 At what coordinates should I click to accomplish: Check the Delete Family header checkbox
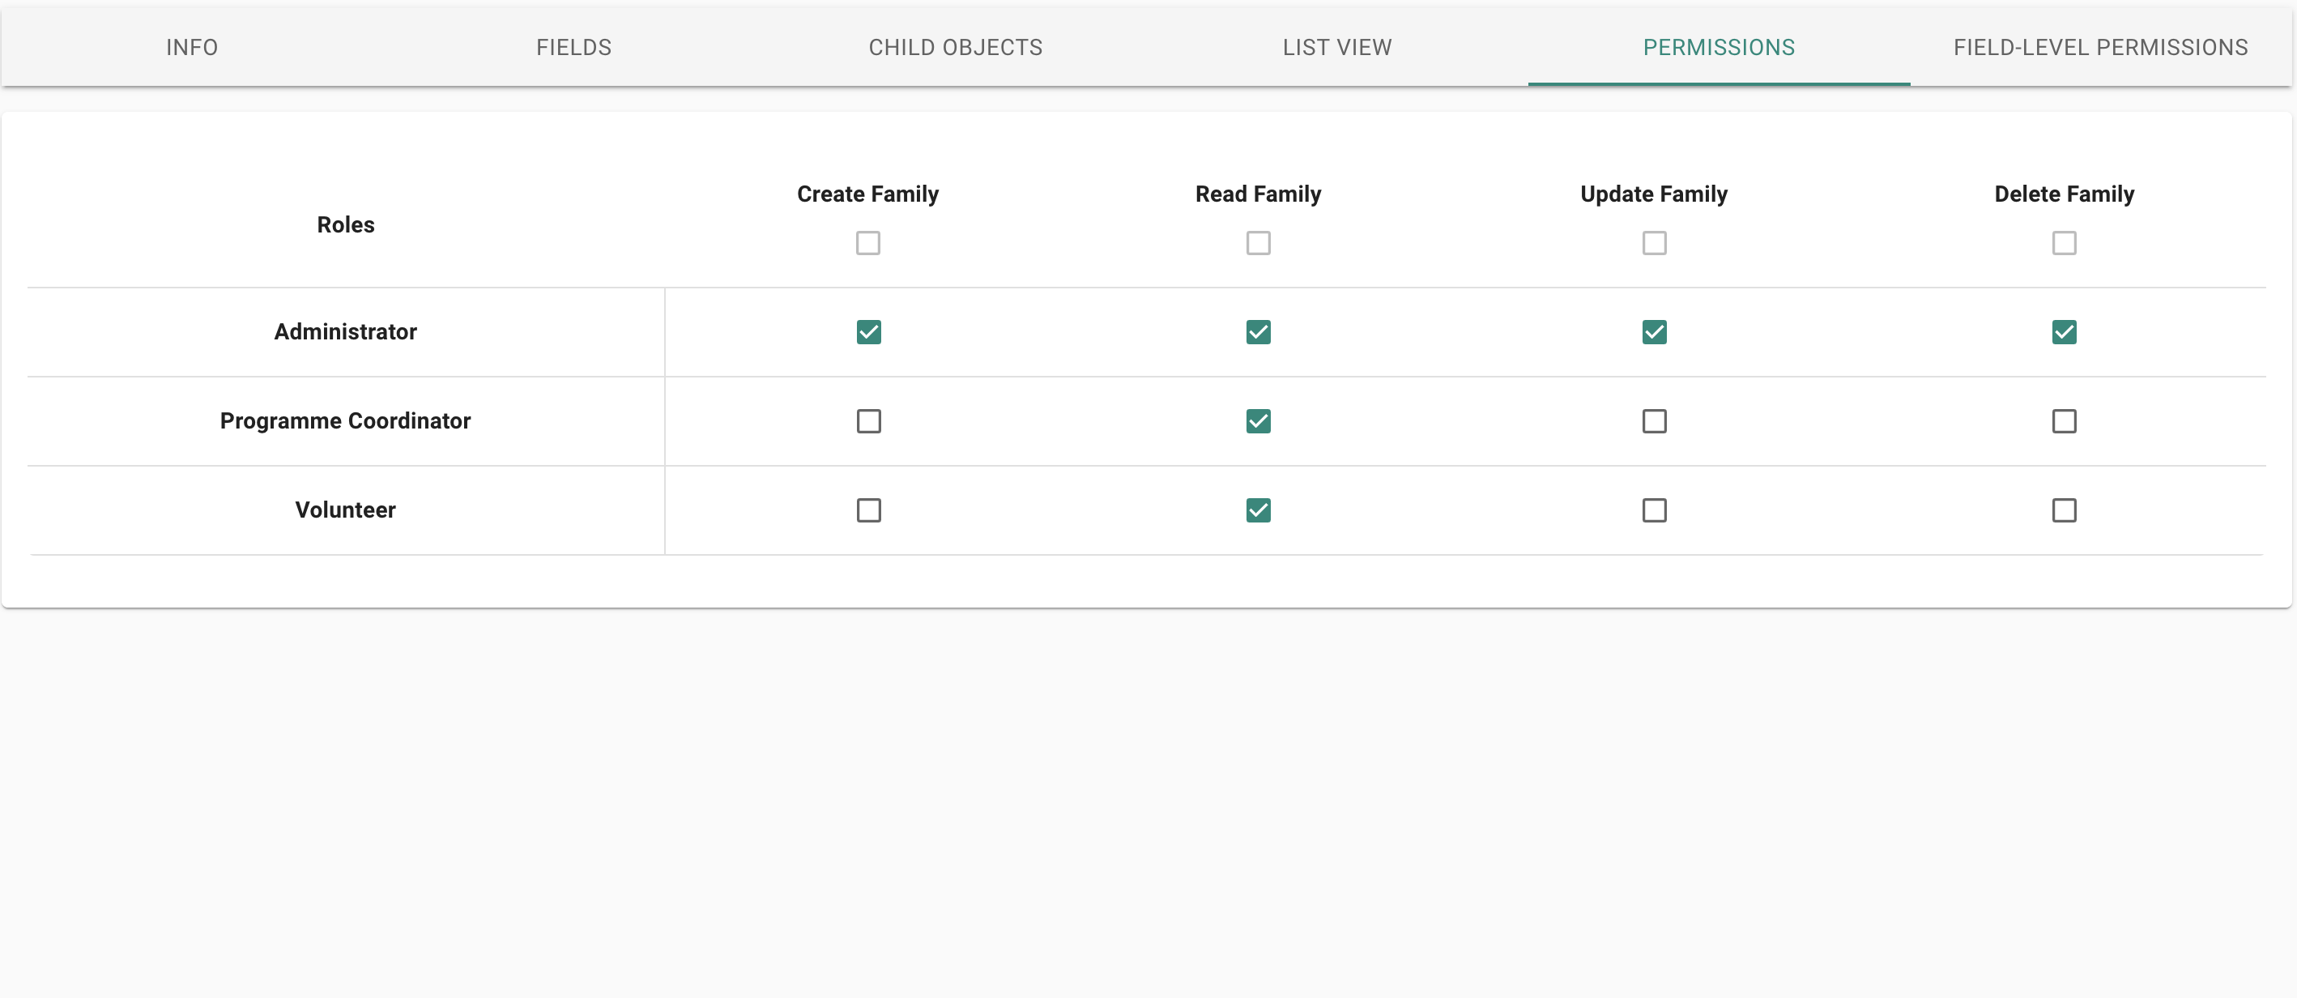click(2064, 242)
